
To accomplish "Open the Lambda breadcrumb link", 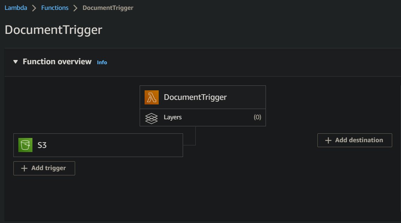I will [16, 8].
